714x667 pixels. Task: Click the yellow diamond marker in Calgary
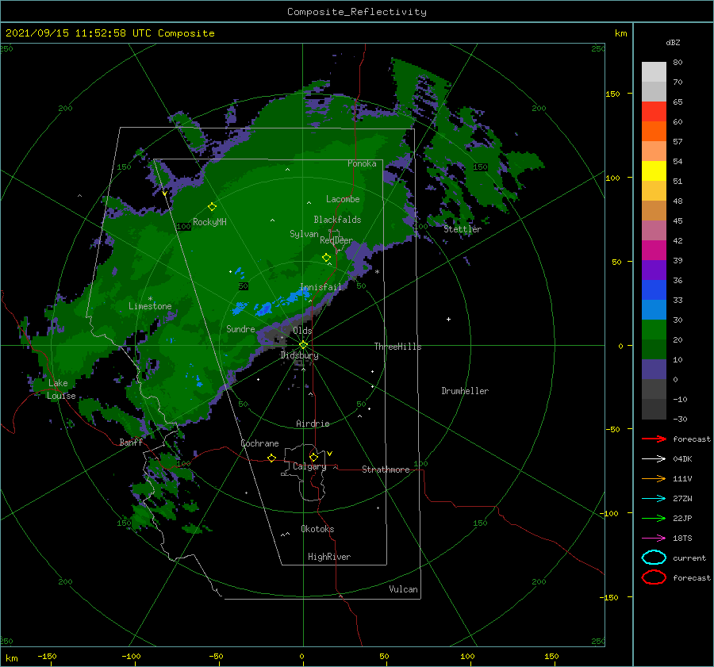(313, 457)
